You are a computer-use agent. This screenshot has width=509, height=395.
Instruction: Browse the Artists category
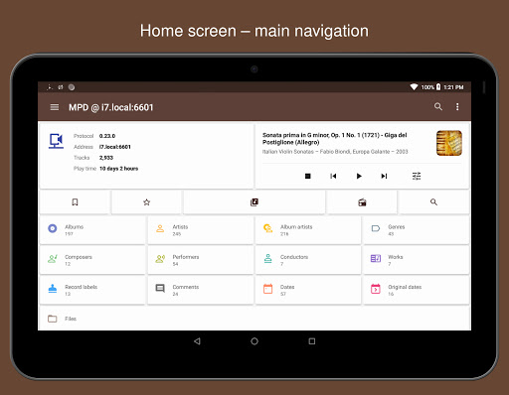tap(200, 230)
